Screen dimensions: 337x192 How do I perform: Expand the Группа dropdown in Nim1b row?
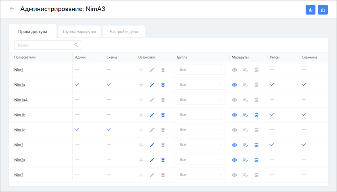point(201,115)
